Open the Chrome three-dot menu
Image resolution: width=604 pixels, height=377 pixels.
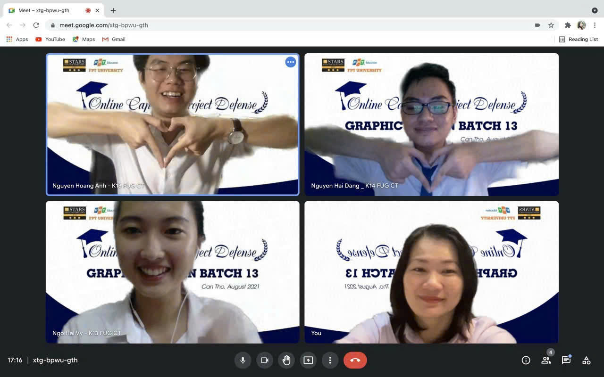595,25
